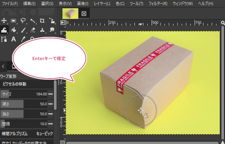Open the ファイル(F) menu
Image resolution: width=225 pixels, height=144 pixels.
tap(10, 3)
